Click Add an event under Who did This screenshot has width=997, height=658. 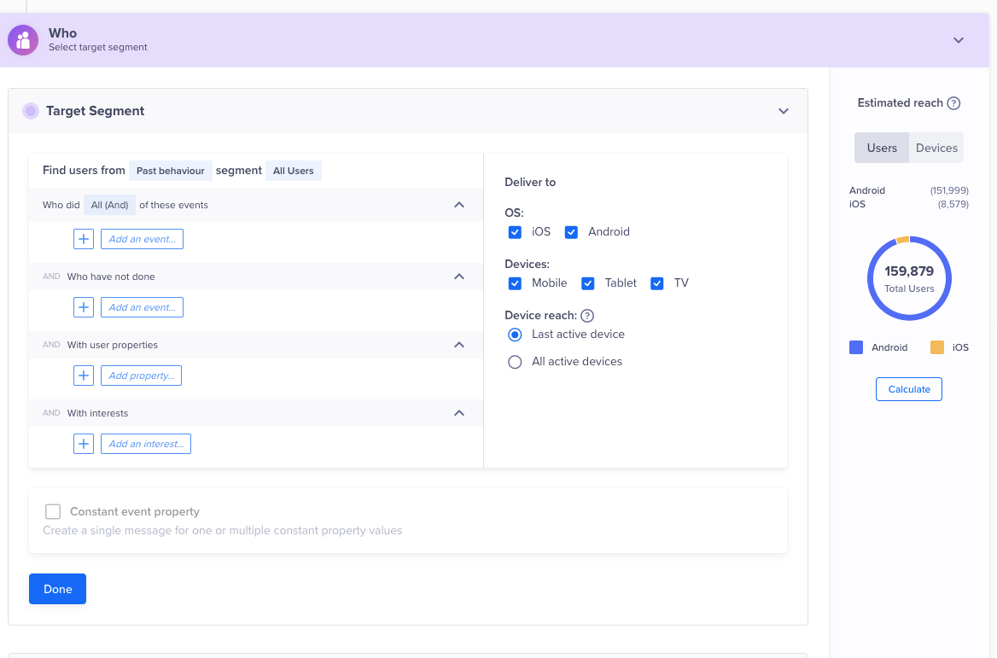pos(142,239)
